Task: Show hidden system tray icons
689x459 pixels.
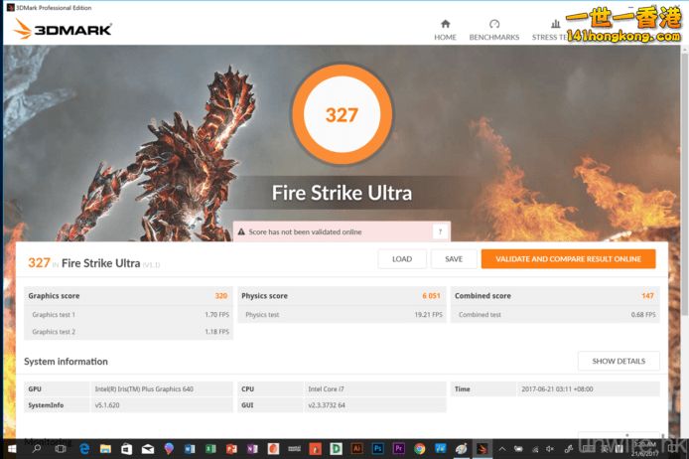Action: (501, 449)
